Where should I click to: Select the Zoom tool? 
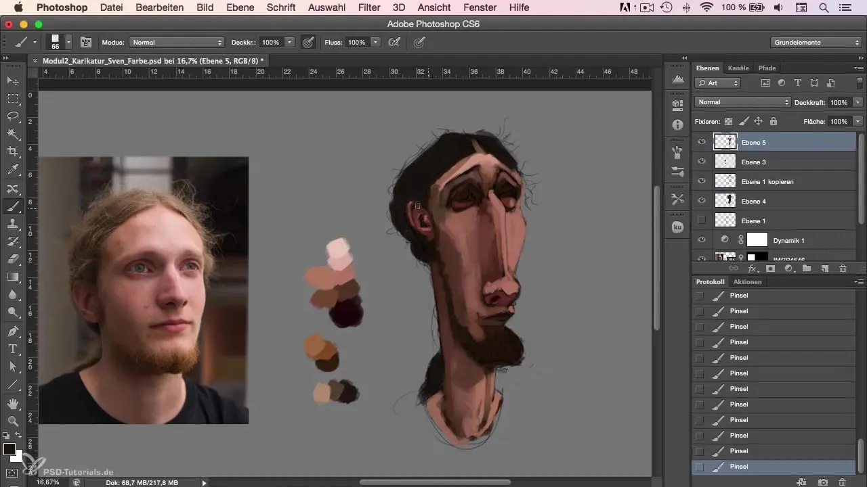(12, 421)
